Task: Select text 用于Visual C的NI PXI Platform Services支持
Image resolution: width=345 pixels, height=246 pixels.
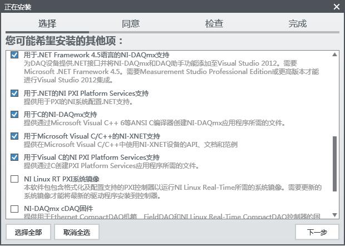Action: click(92, 157)
